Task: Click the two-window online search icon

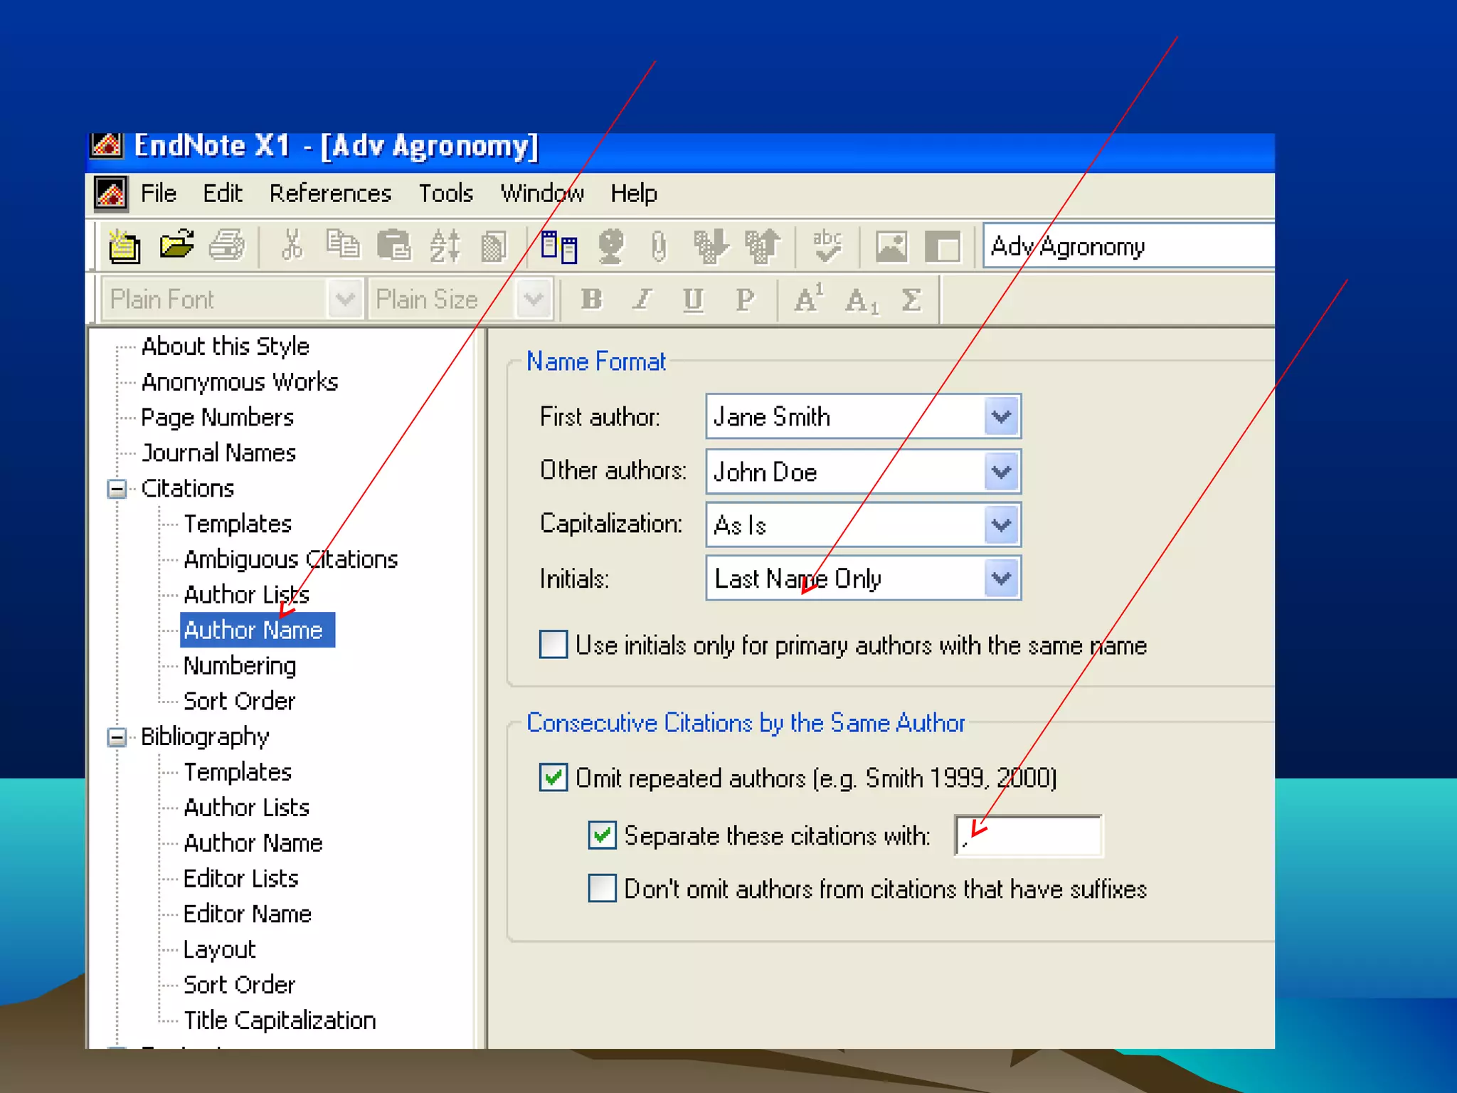Action: click(559, 246)
